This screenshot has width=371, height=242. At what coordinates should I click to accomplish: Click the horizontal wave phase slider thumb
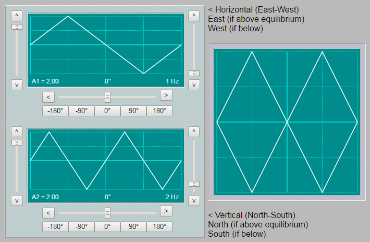coord(107,97)
